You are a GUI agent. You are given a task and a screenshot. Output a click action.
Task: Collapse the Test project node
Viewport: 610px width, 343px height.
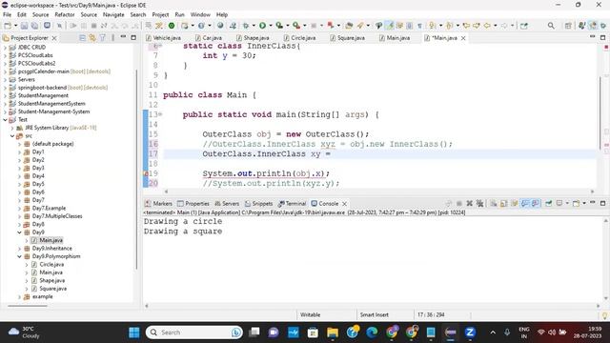(5, 120)
